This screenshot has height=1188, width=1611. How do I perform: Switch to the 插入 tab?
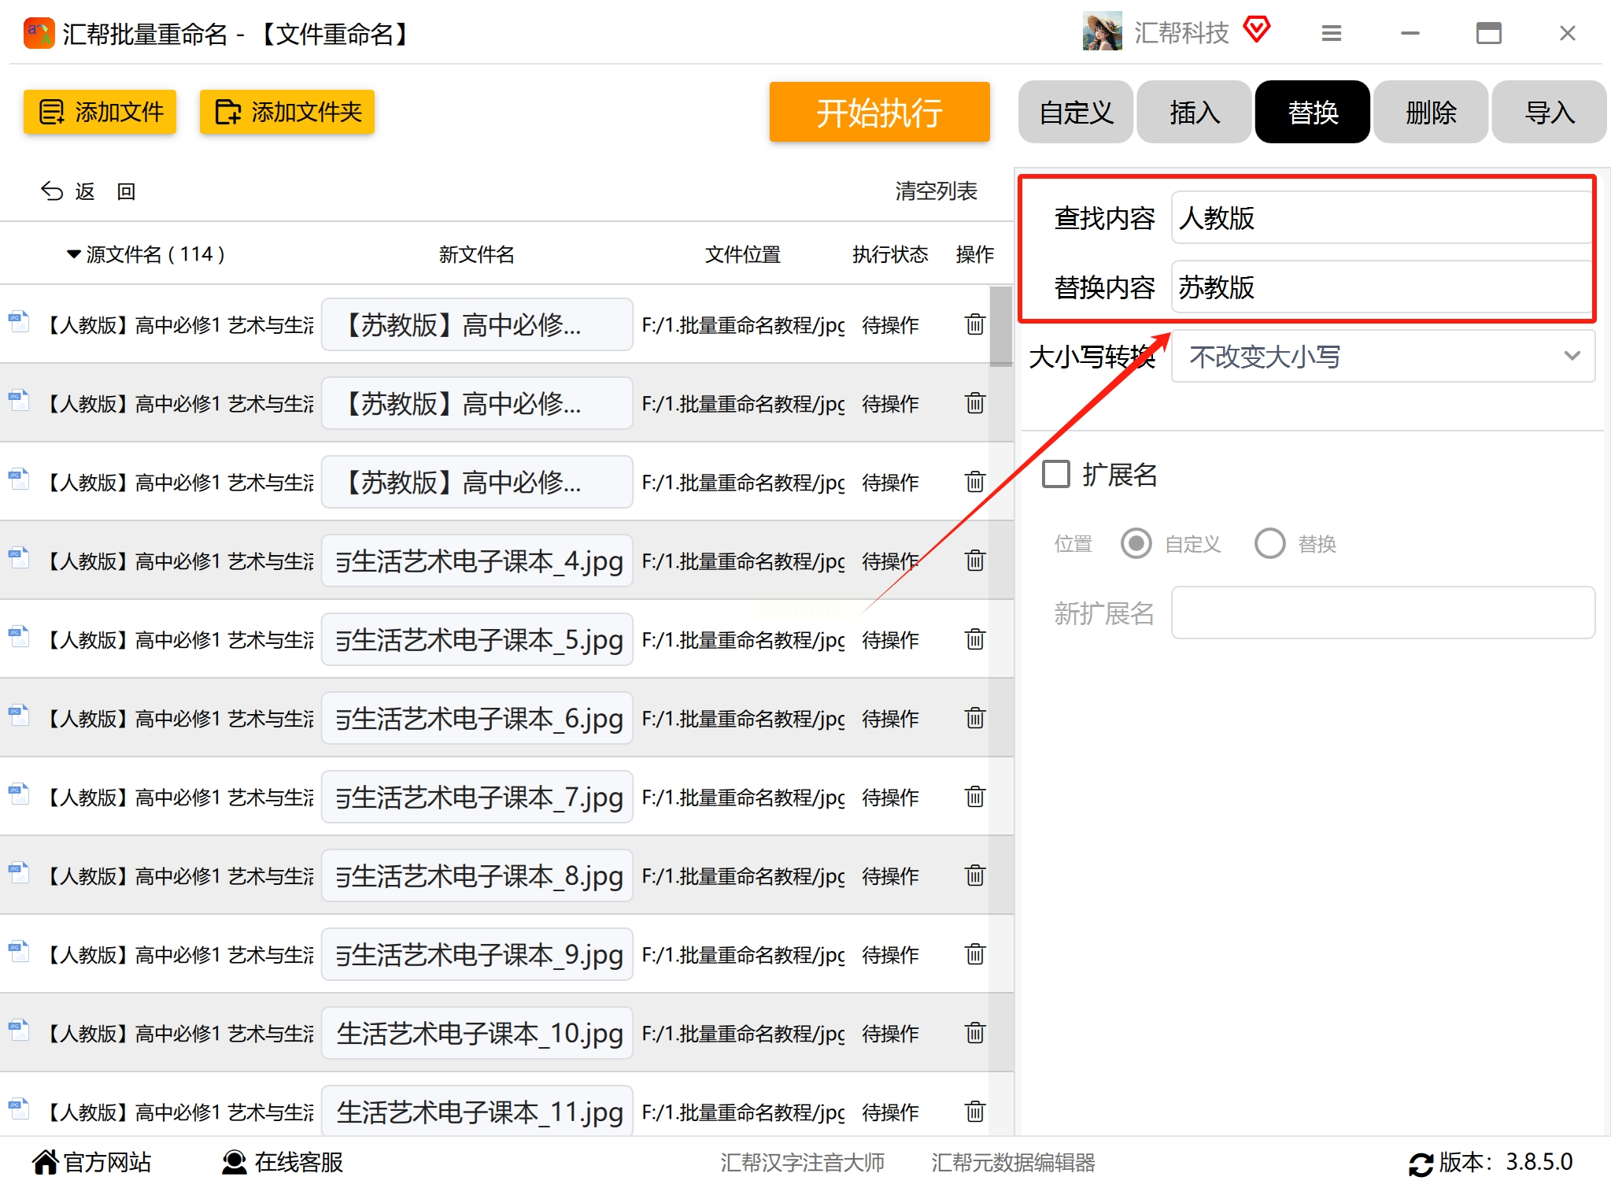click(x=1194, y=113)
